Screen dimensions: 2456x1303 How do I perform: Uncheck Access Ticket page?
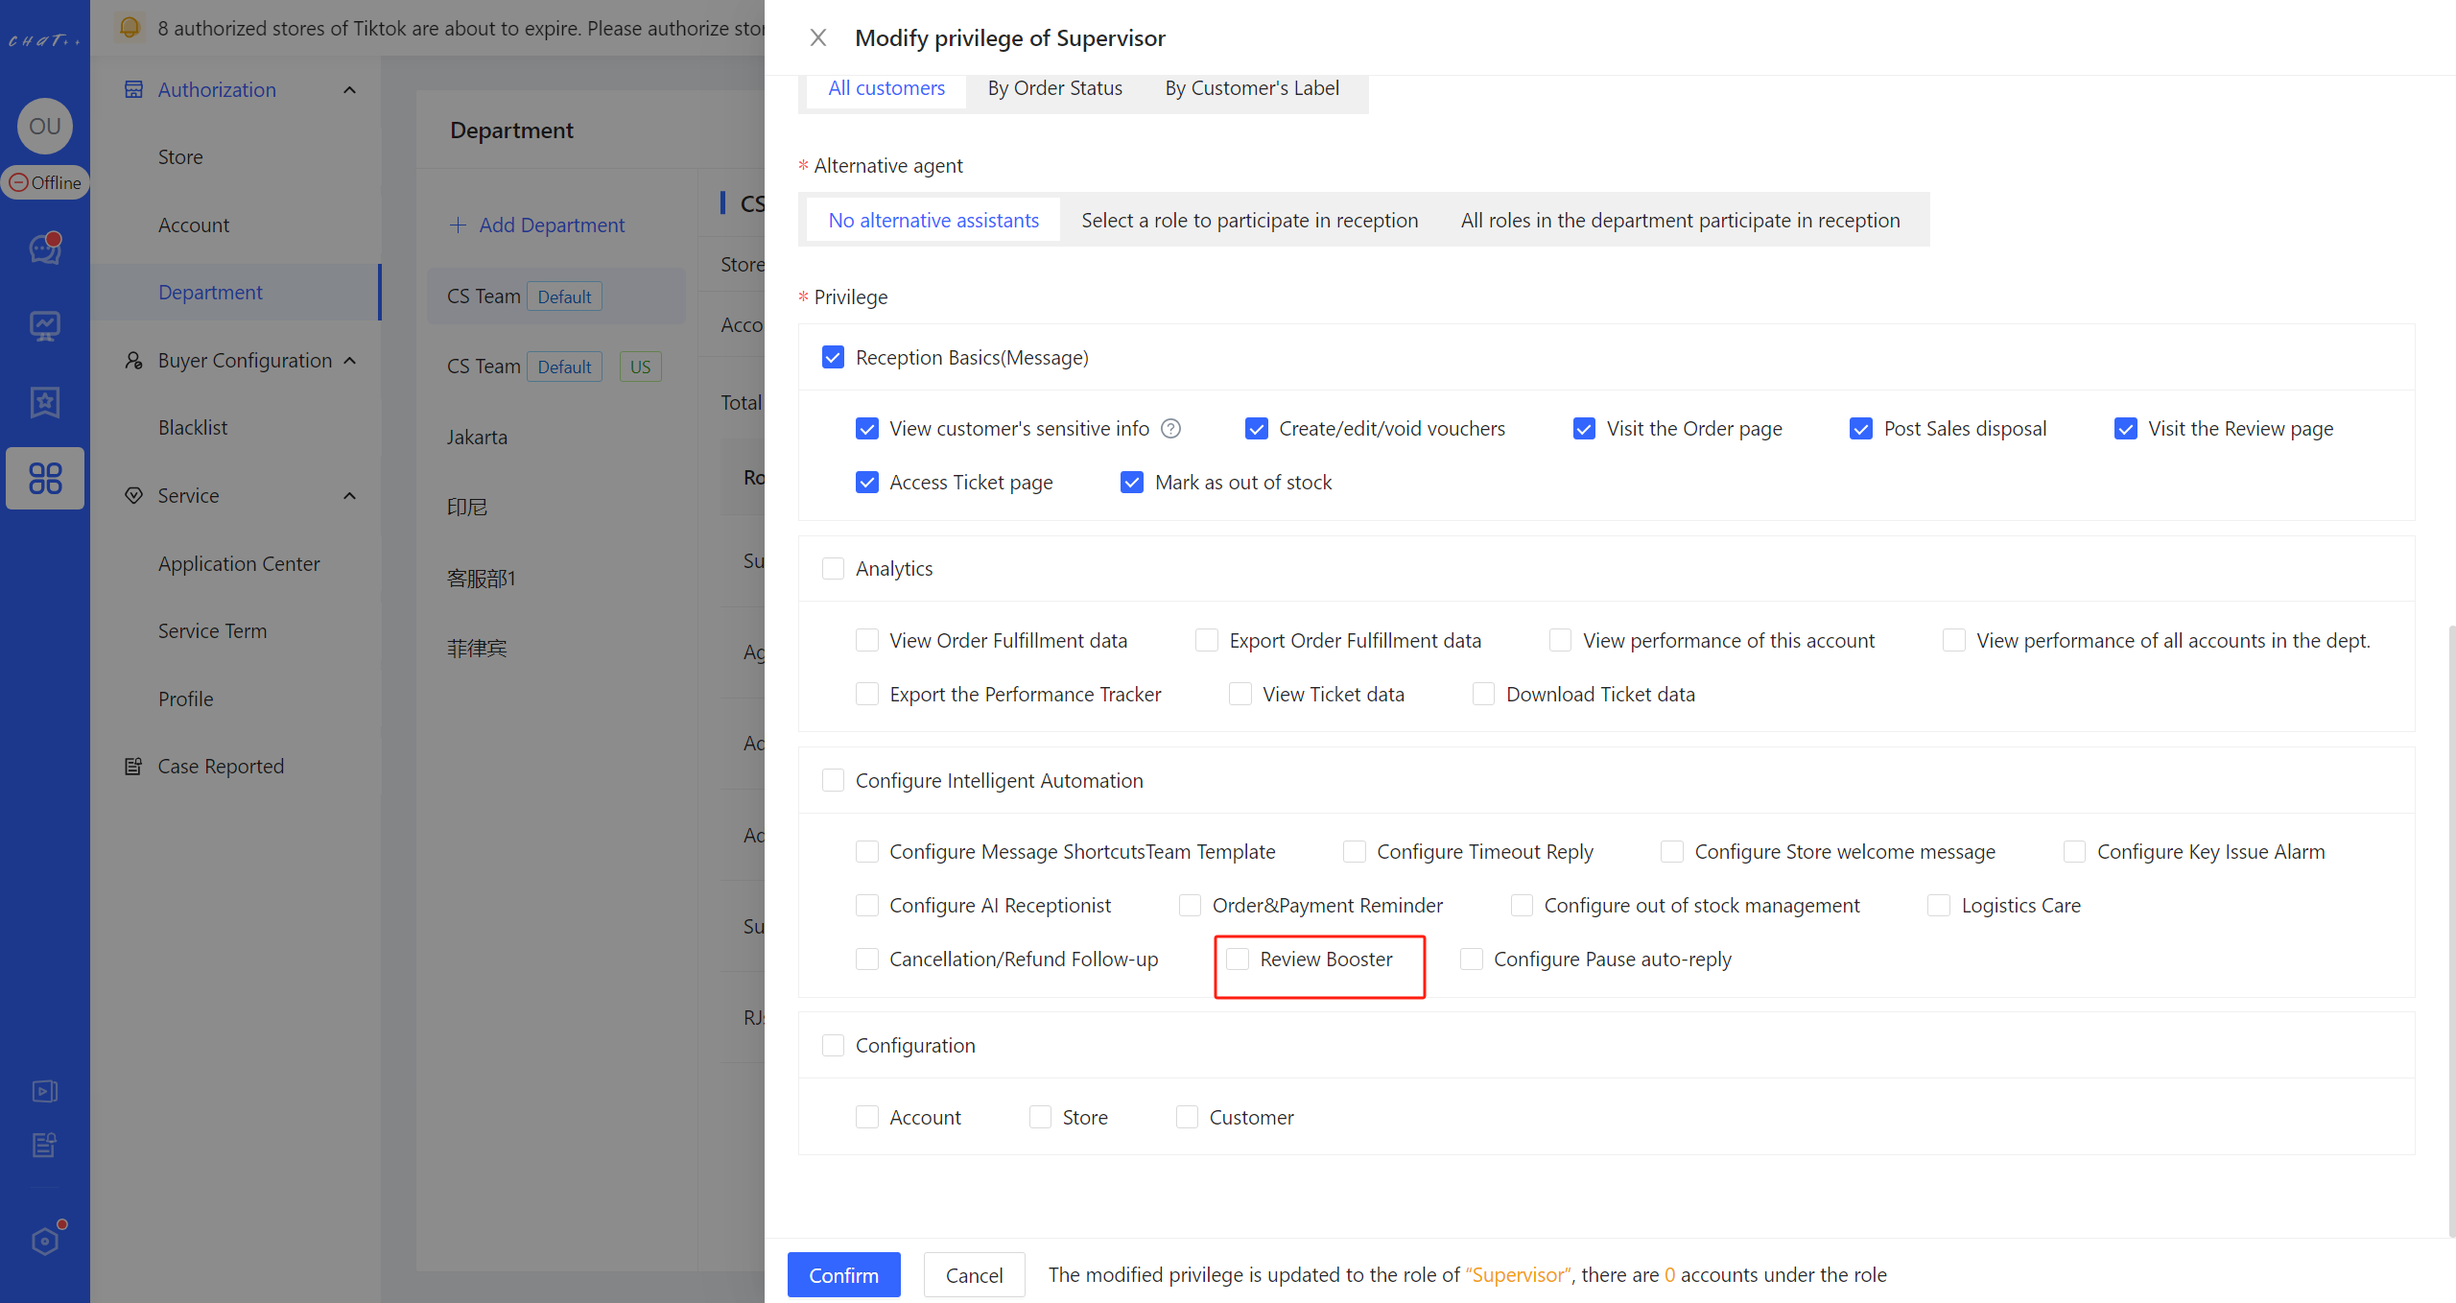point(866,482)
